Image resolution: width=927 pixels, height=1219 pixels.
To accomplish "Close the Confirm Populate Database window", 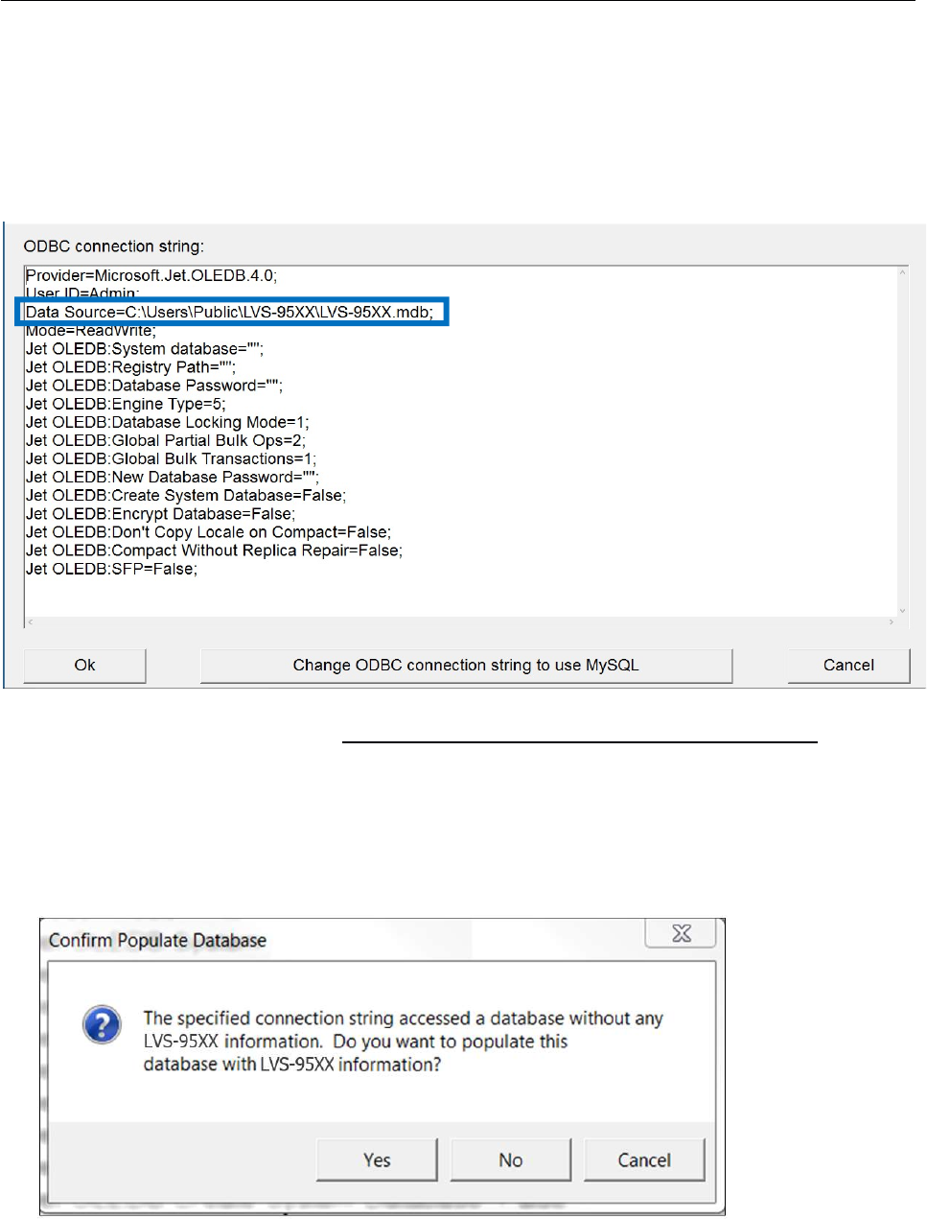I will (x=682, y=933).
